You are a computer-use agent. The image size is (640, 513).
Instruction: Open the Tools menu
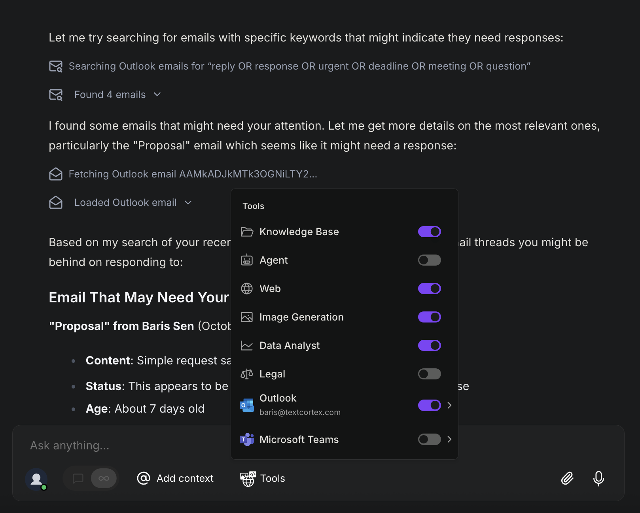pos(262,478)
